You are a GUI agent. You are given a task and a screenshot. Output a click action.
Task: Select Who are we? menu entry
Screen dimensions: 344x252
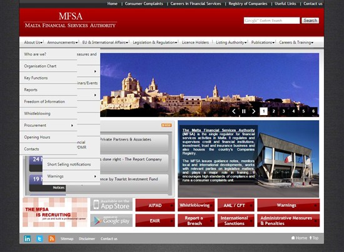pyautogui.click(x=48, y=54)
